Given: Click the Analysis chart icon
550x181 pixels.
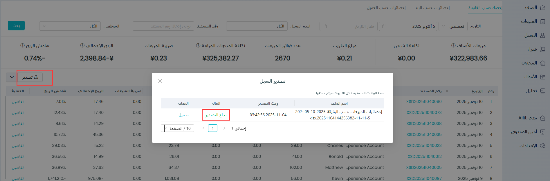Looking at the screenshot, I should point(542,91).
